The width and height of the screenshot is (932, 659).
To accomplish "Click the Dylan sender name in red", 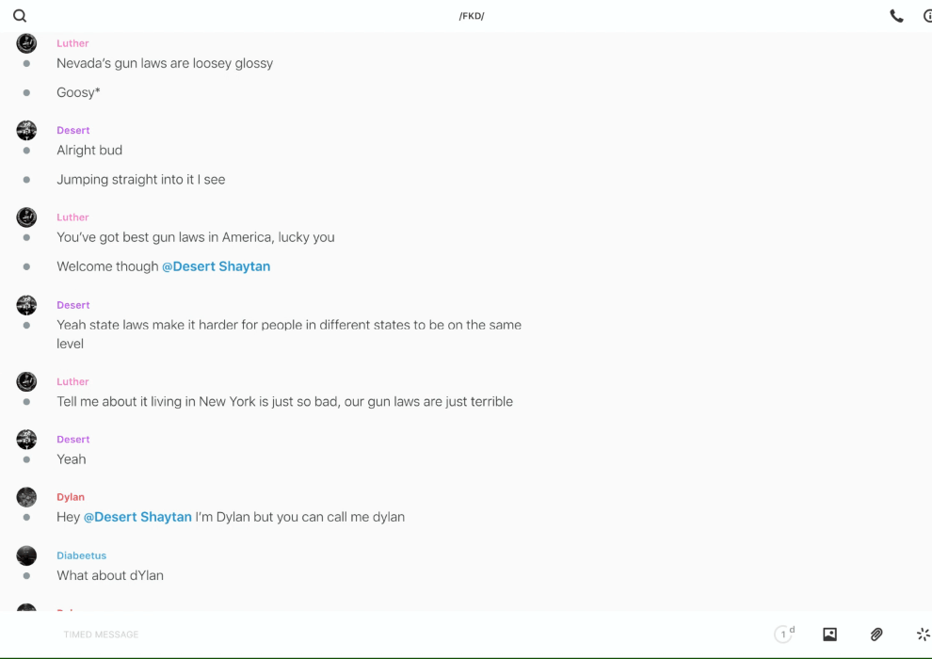I will pos(71,497).
